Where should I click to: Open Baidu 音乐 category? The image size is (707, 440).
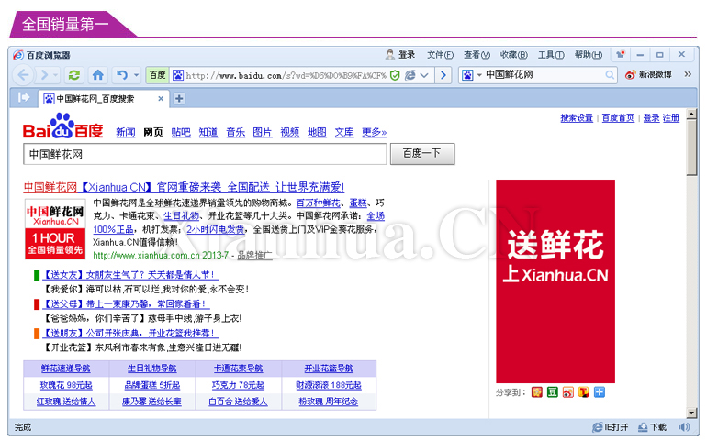[x=235, y=132]
